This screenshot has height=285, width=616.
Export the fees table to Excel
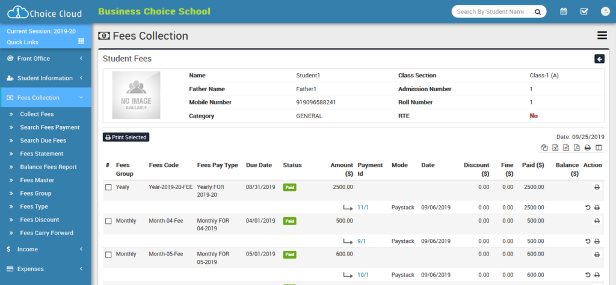tap(555, 148)
